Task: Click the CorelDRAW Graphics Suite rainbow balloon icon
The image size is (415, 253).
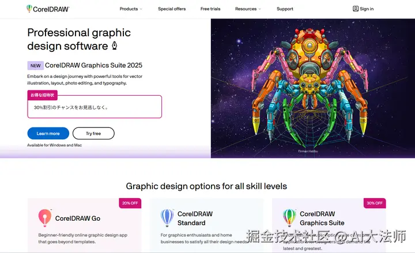Action: [x=289, y=217]
